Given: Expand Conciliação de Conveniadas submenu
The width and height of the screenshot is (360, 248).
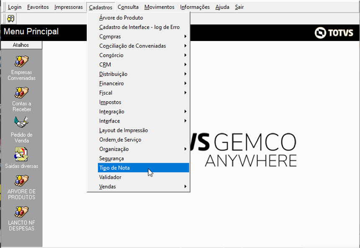Looking at the screenshot, I should point(144,46).
